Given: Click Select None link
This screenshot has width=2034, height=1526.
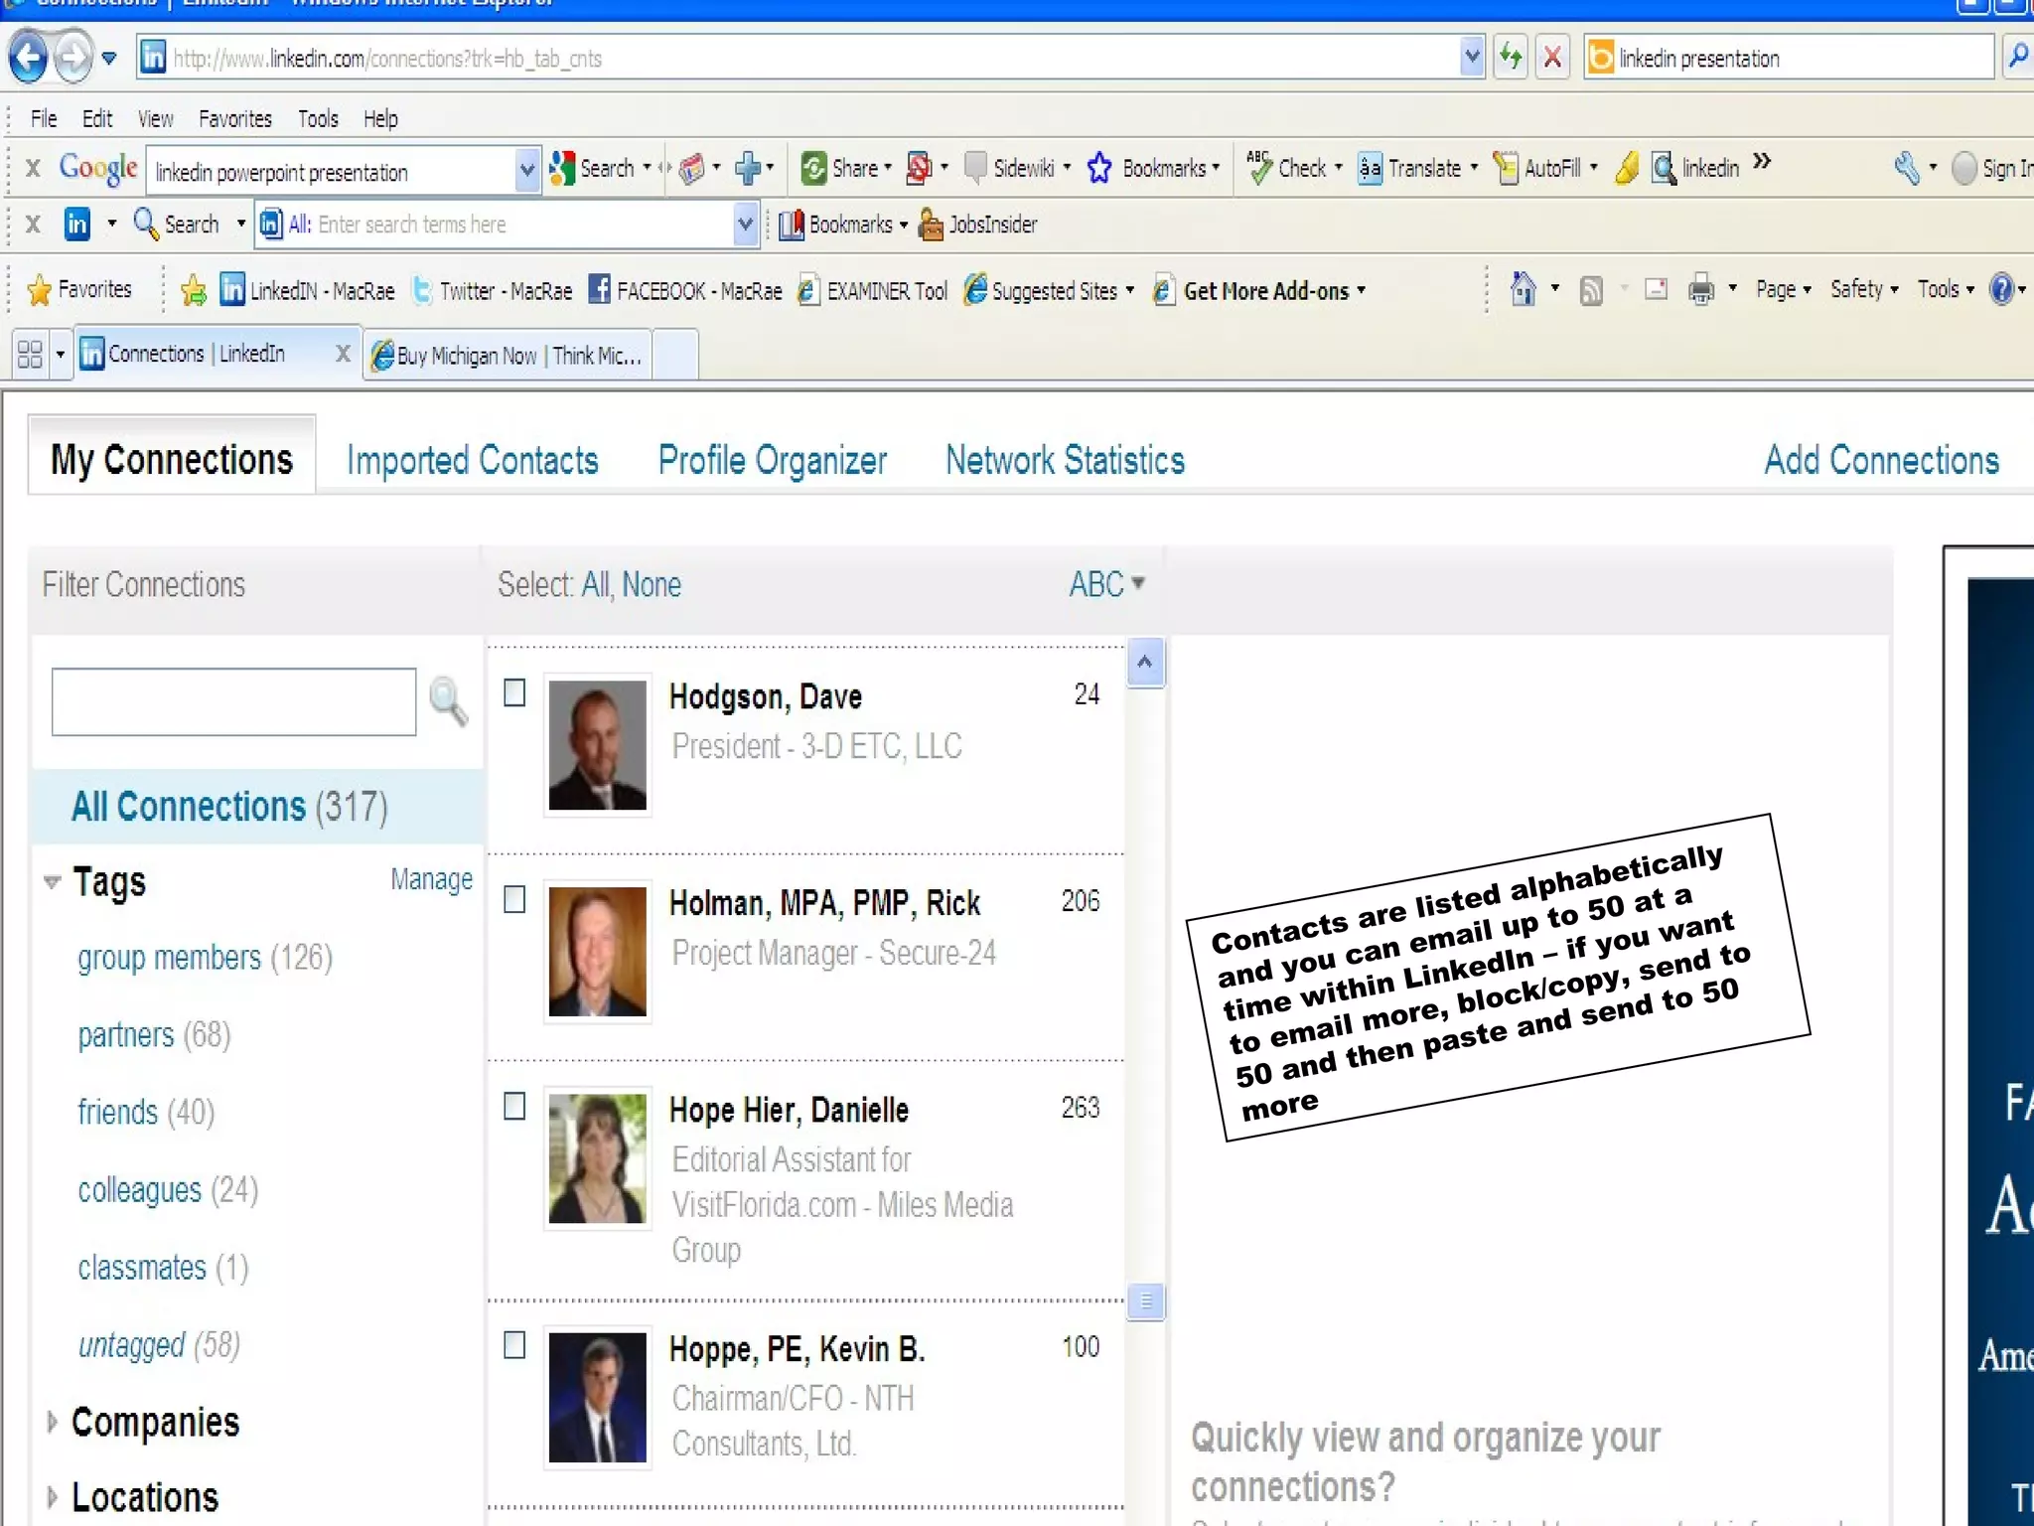Looking at the screenshot, I should [652, 584].
